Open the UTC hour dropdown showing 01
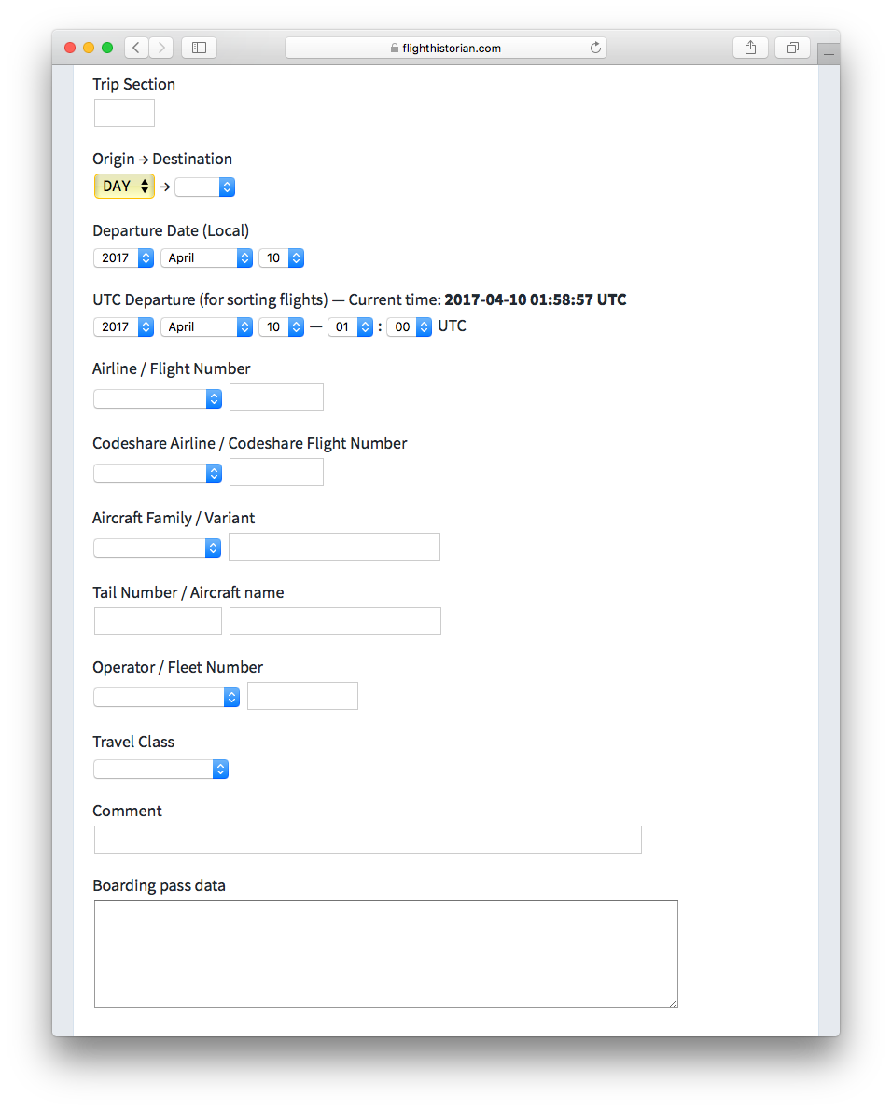 pos(350,326)
